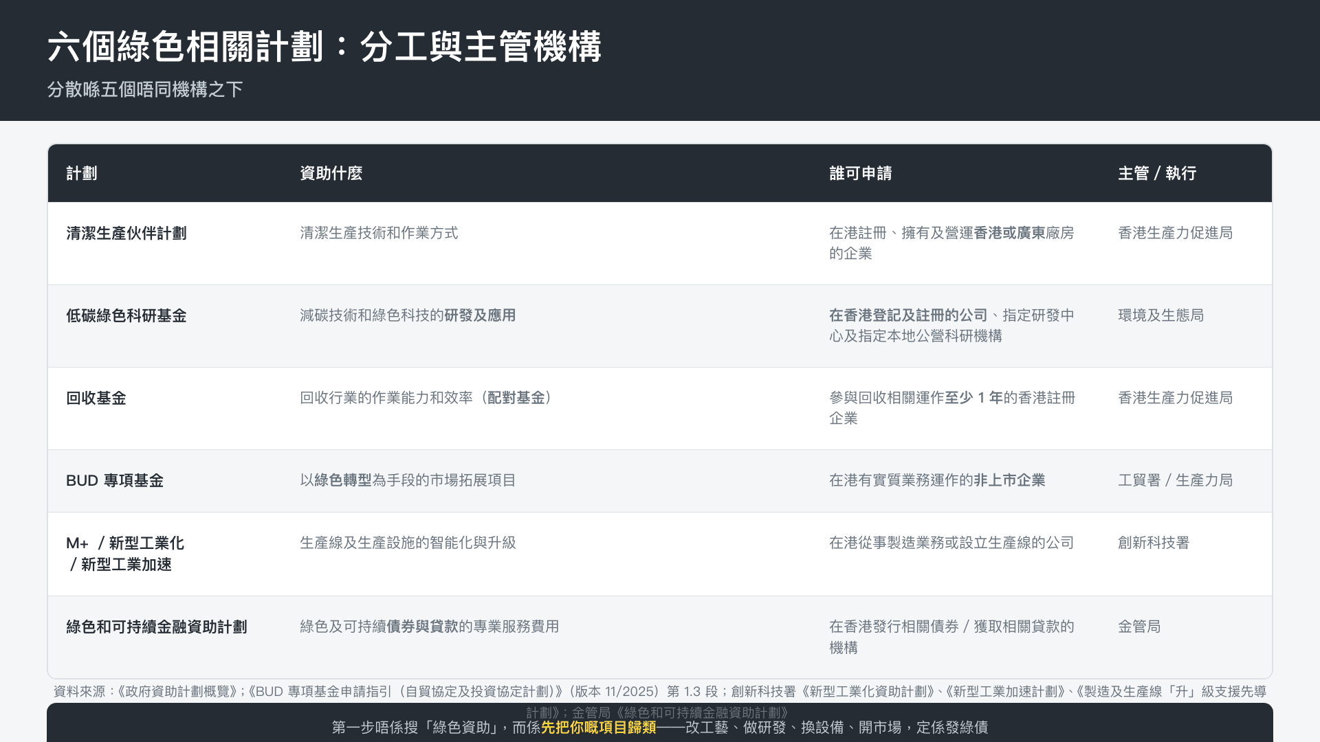Click the applicant cell mentioning 香港或廣東廠房
1320x742 pixels.
951,243
